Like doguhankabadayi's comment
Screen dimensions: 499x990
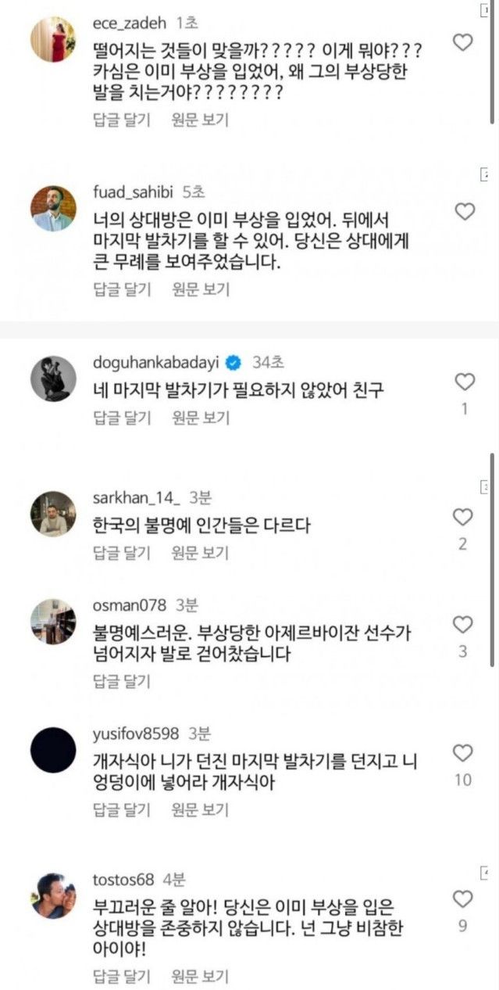tap(464, 382)
